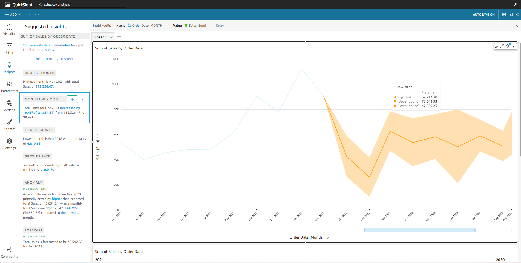Click AUTOSAVE ON label

(x=484, y=14)
